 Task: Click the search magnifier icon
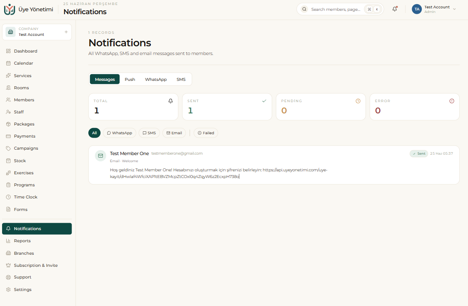(x=304, y=9)
